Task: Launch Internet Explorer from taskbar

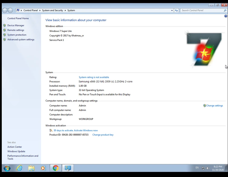Action: (x=19, y=168)
